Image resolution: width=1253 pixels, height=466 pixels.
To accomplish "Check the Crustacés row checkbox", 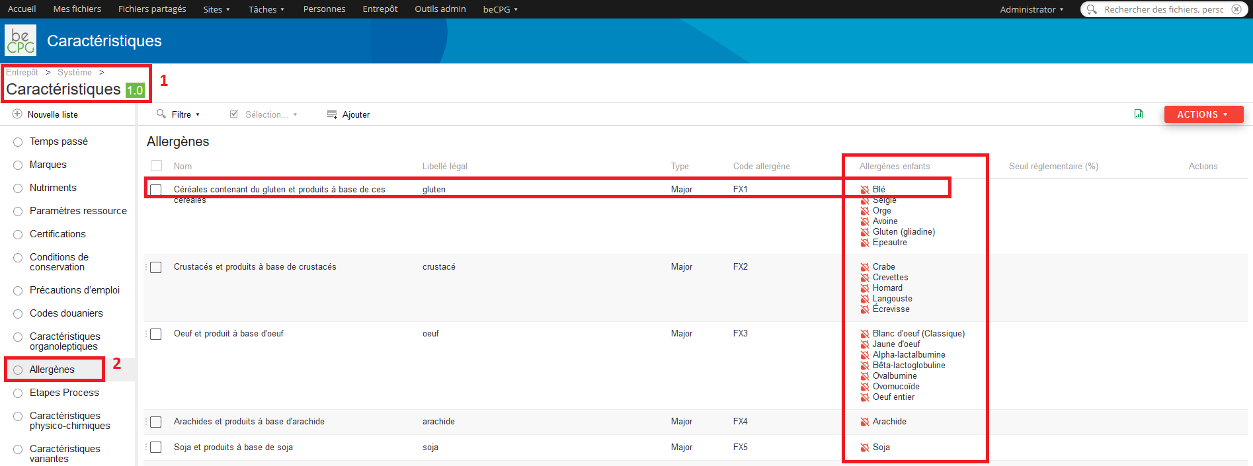I will pos(156,268).
